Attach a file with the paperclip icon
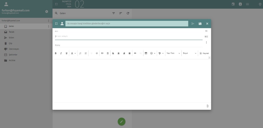This screenshot has width=263, height=128. [x=207, y=106]
